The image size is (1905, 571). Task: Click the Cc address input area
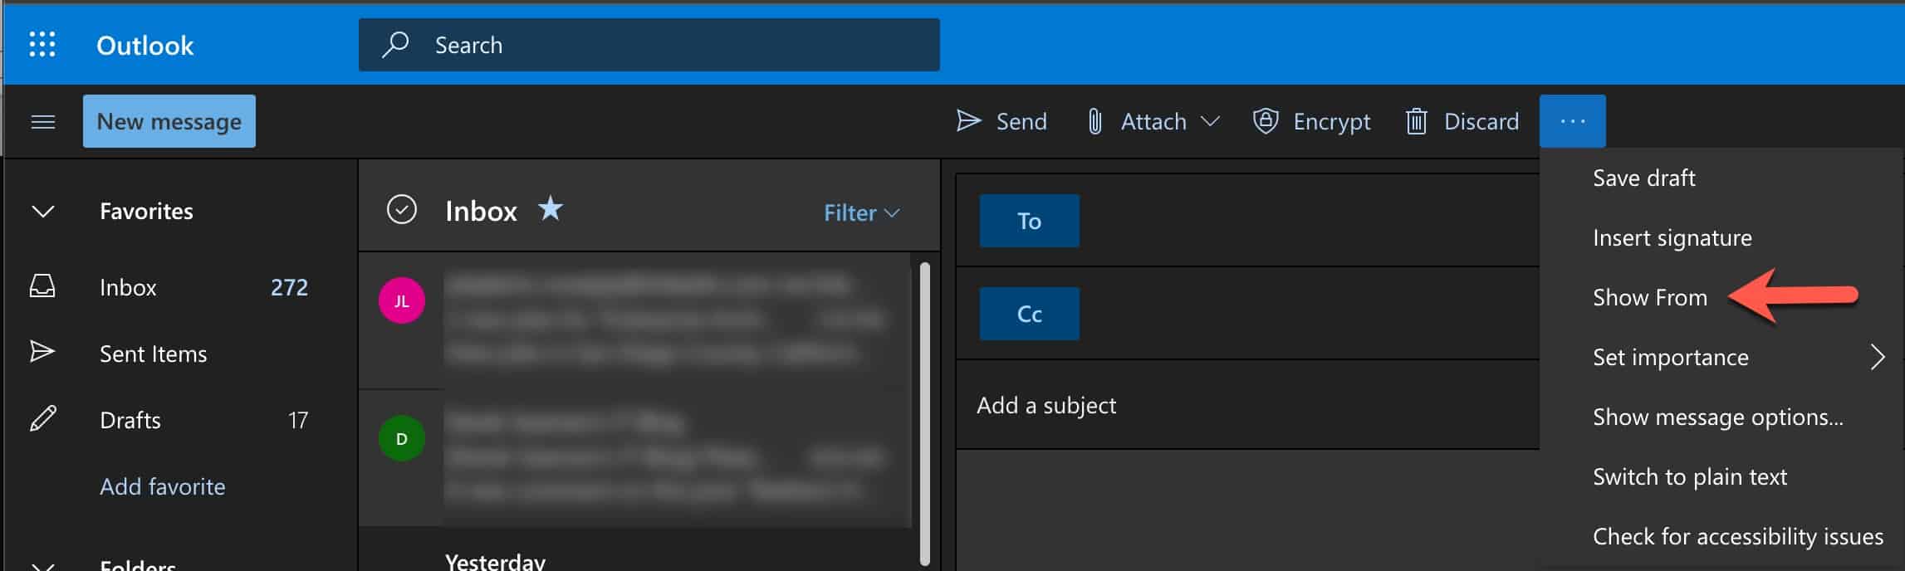1310,314
